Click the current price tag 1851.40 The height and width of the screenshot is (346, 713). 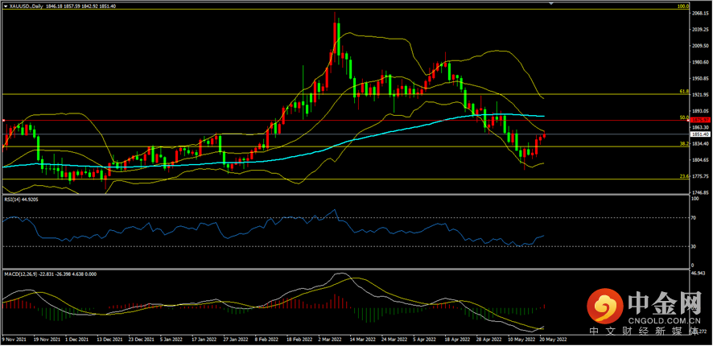699,134
